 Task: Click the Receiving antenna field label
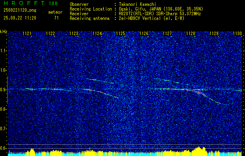pyautogui.click(x=90, y=18)
